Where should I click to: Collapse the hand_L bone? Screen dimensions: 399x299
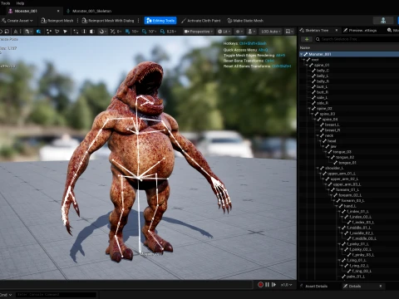(x=337, y=206)
